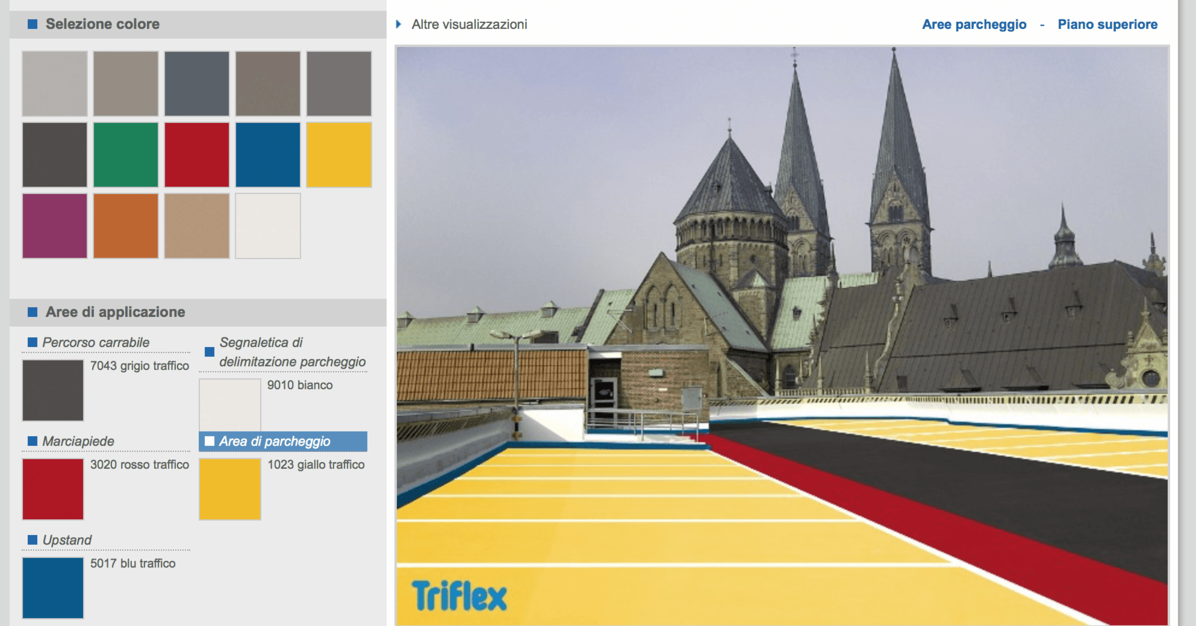The image size is (1196, 626).
Task: Click the Selezione colore header
Action: [x=198, y=24]
